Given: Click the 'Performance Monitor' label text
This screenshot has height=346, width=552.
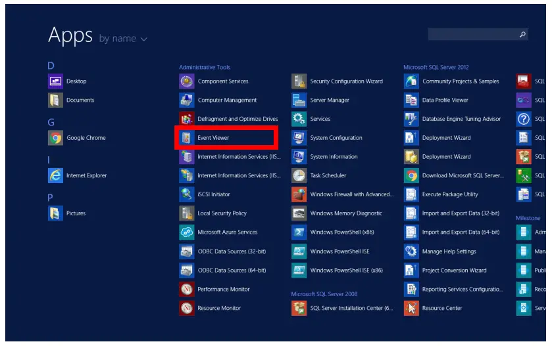Looking at the screenshot, I should (224, 289).
